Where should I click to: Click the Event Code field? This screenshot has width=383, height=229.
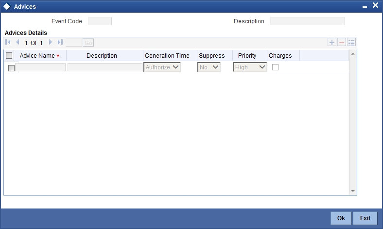pos(100,21)
